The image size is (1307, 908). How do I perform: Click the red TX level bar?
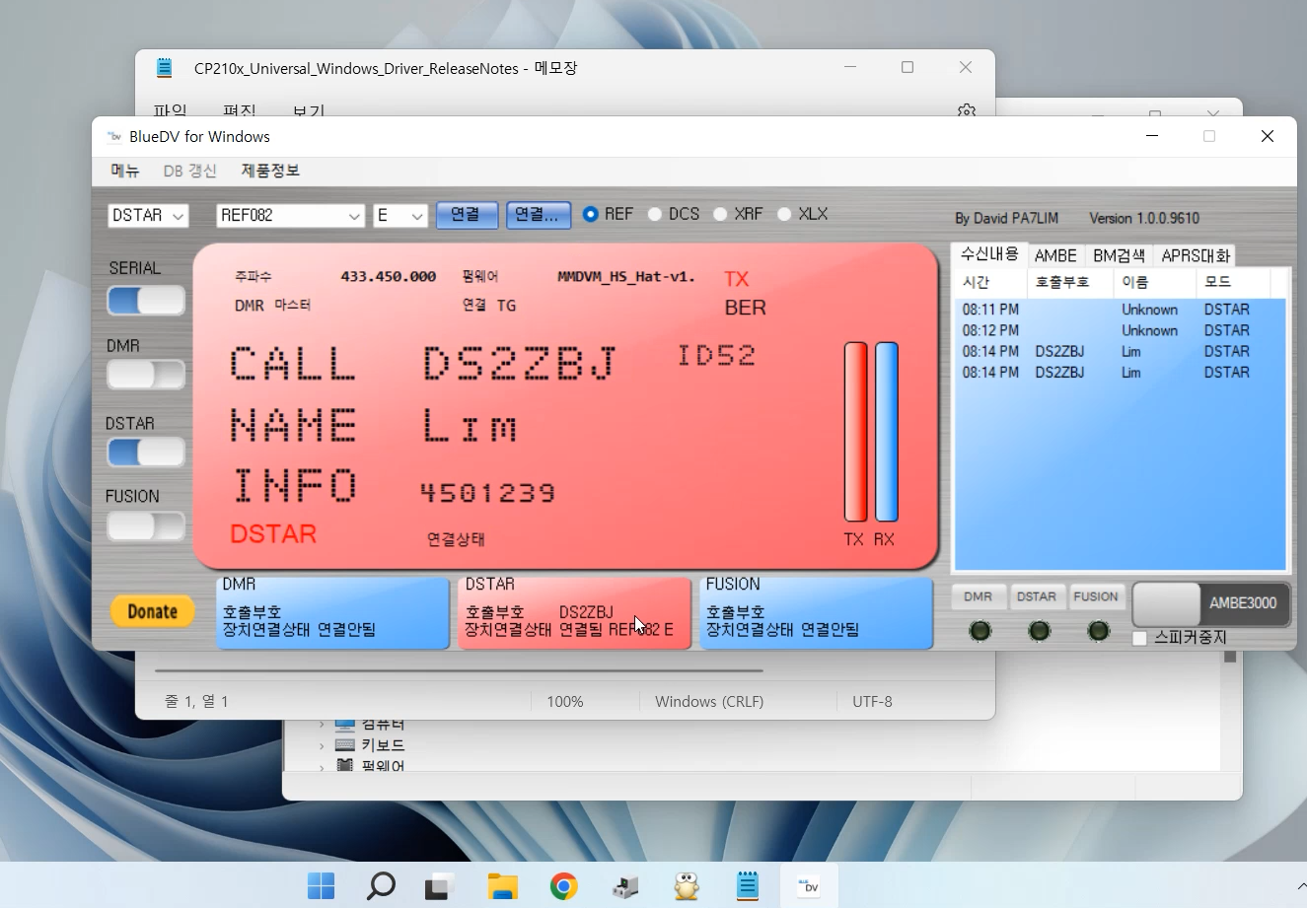855,432
